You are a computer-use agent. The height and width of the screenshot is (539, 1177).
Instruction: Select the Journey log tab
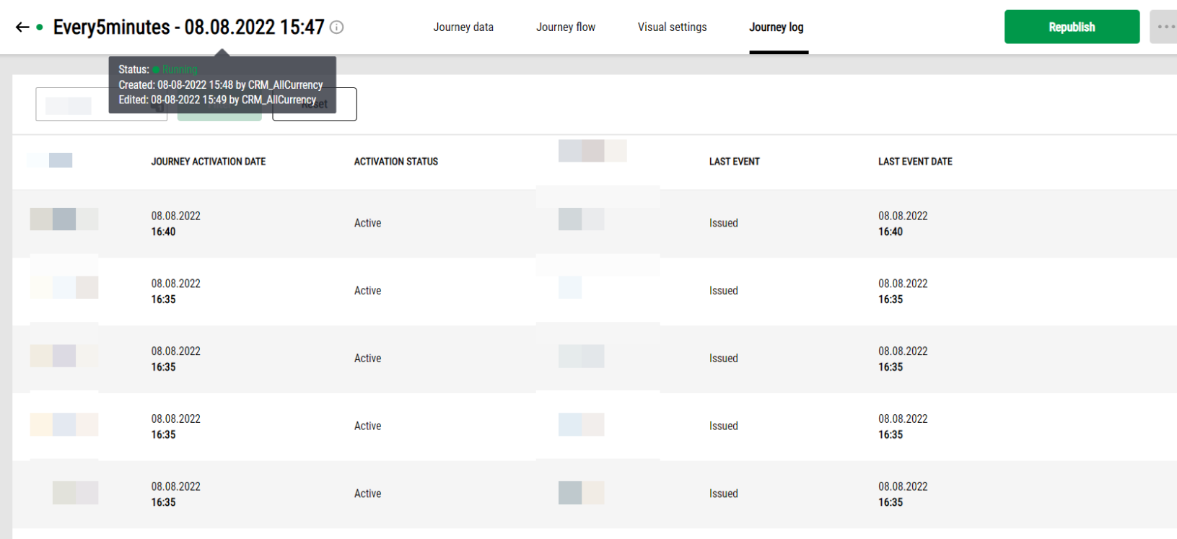(x=776, y=27)
